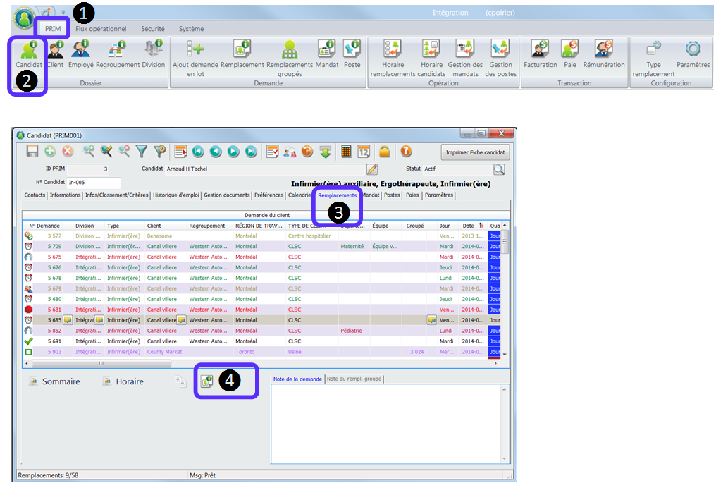716x483 pixels.
Task: Click the replacement icon beside Horaire button
Action: point(207,381)
